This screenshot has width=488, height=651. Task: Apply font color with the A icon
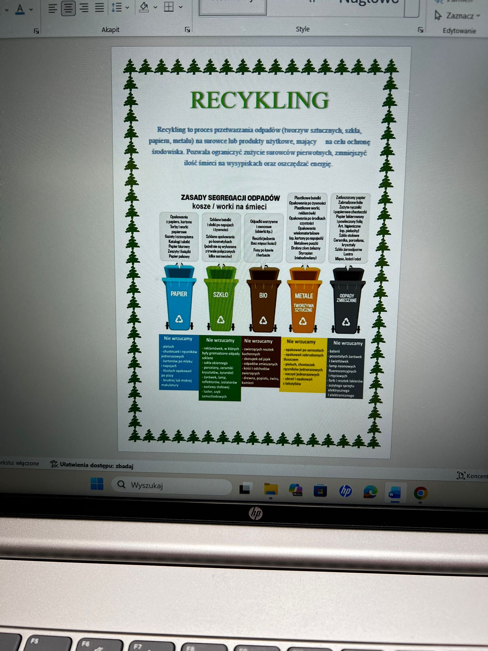pyautogui.click(x=20, y=9)
